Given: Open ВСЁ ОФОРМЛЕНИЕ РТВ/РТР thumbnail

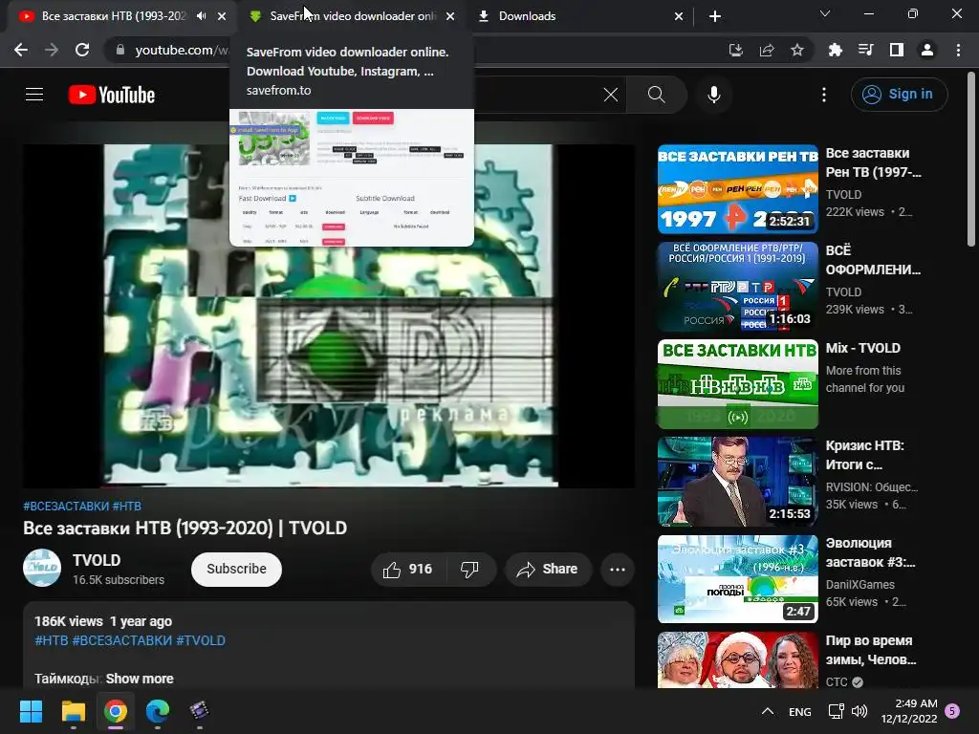Looking at the screenshot, I should click(x=737, y=287).
